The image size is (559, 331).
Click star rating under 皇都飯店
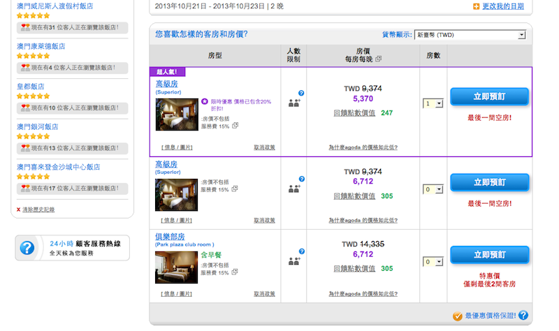click(33, 96)
